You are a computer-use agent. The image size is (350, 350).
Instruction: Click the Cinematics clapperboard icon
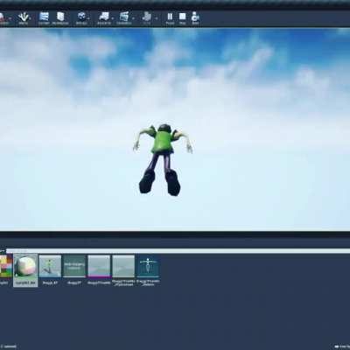point(124,18)
